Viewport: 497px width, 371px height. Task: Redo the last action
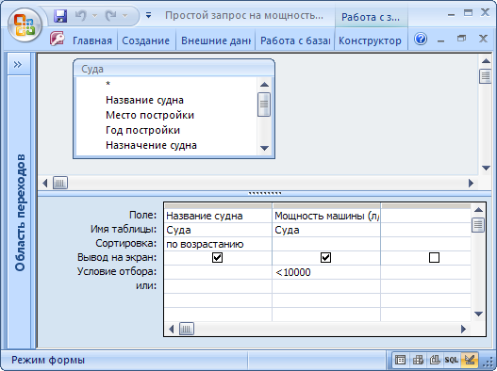click(x=110, y=15)
